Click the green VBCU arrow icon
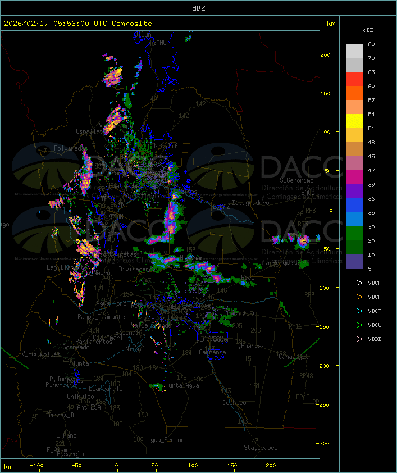Viewport: 397px width, 473px height. coord(354,325)
